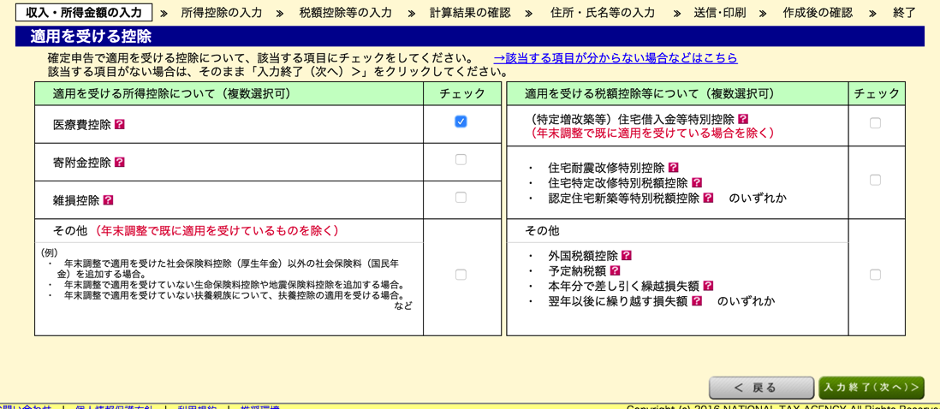
Task: Click red note 年末調整で既に適用を受けている場合を除く
Action: [x=652, y=133]
